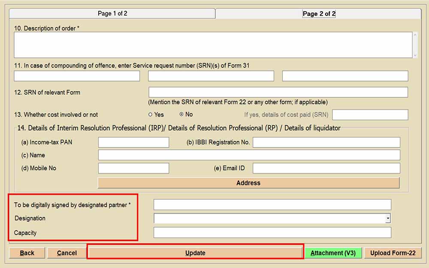Select the Page 2 of 2 tab
Viewport: 429px width, 268px height.
pyautogui.click(x=319, y=14)
